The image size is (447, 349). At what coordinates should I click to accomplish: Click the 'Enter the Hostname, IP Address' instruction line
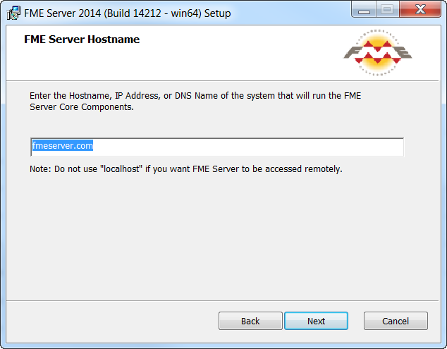pos(195,95)
